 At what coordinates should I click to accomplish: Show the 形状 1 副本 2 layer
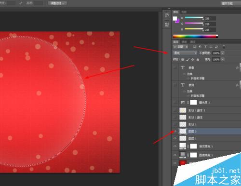point(175,110)
